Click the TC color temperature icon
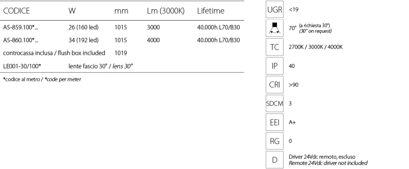 tap(274, 47)
